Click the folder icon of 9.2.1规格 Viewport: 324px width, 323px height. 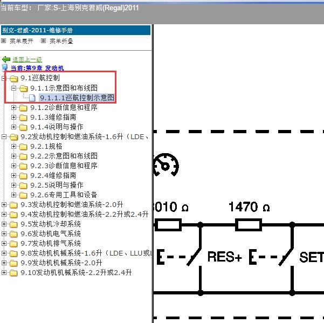point(23,147)
